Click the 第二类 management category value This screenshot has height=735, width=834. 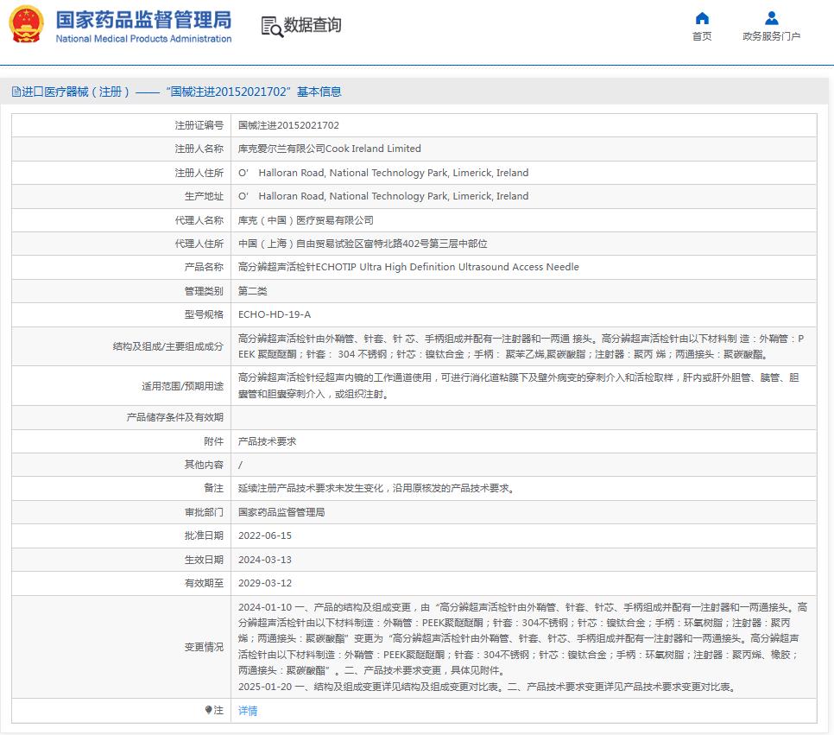click(x=252, y=290)
